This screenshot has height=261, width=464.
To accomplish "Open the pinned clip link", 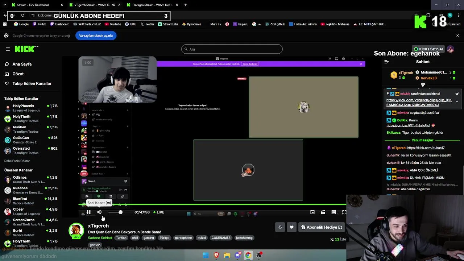I will coord(419,103).
